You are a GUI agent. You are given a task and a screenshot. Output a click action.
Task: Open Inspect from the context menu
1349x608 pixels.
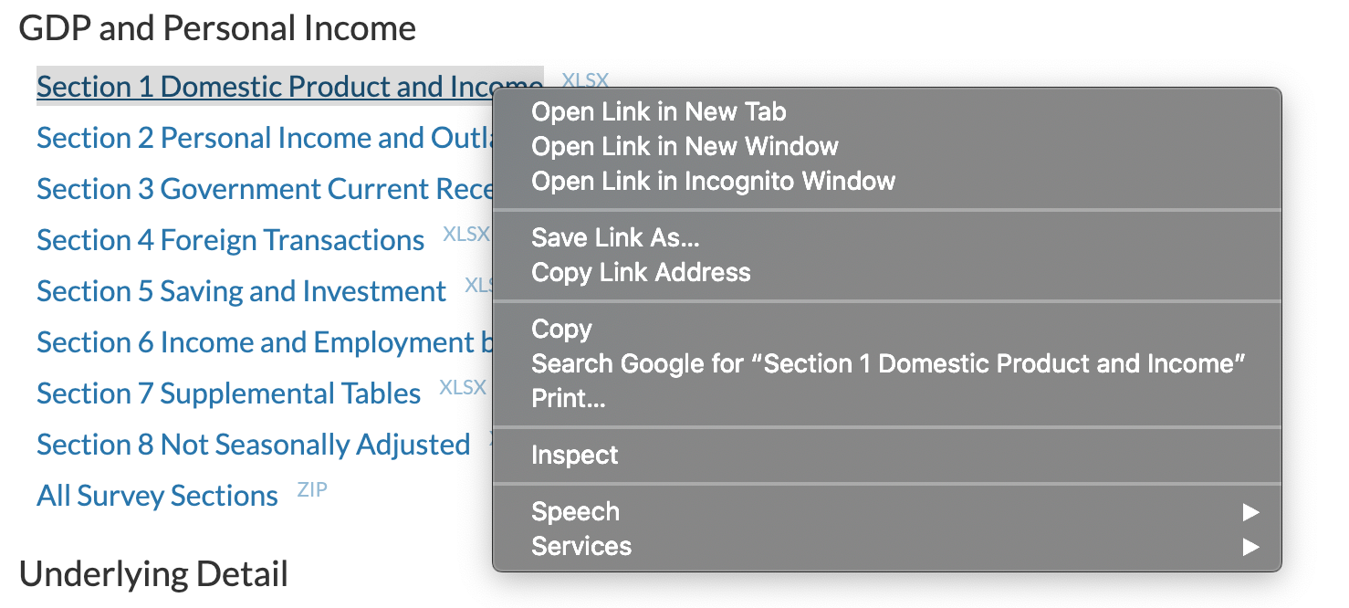pyautogui.click(x=574, y=455)
